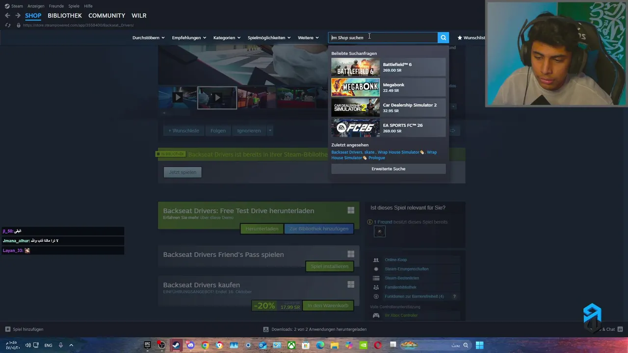Show hidden system tray icons
Screen dimensions: 628x353
(x=71, y=345)
